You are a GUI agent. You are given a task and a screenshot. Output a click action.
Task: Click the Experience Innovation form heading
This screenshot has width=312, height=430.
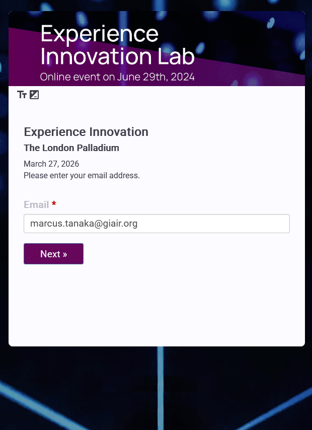coord(86,132)
